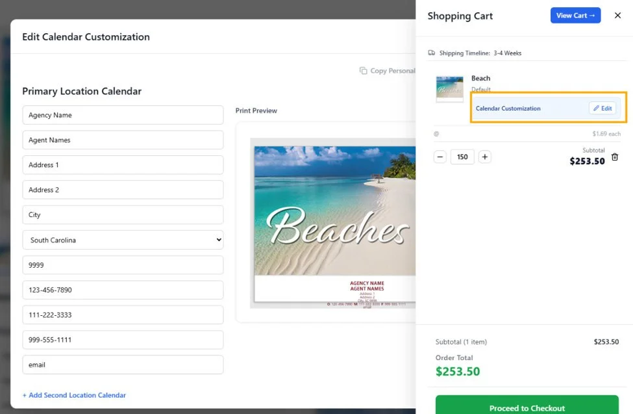This screenshot has width=633, height=414.
Task: Close the Shopping Cart panel
Action: coord(617,16)
